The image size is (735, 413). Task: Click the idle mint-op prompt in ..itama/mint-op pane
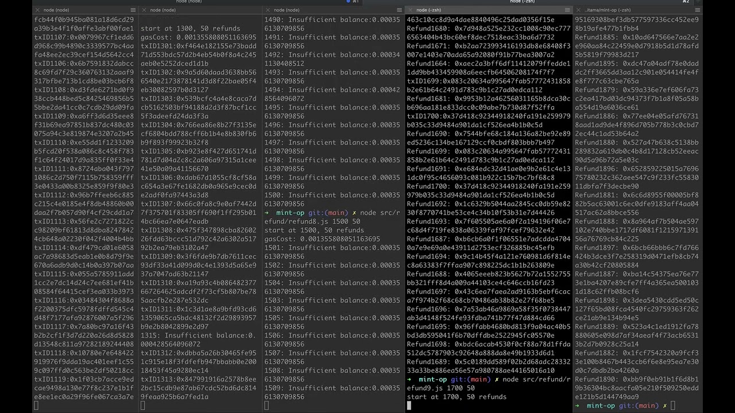pos(625,406)
